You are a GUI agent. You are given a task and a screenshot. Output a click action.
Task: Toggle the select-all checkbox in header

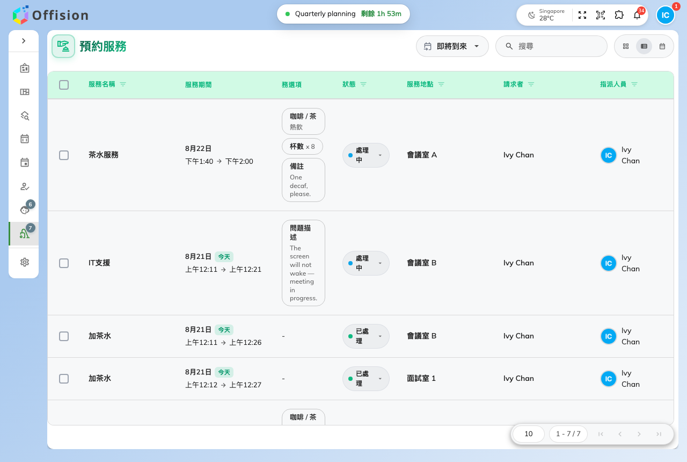[x=64, y=85]
